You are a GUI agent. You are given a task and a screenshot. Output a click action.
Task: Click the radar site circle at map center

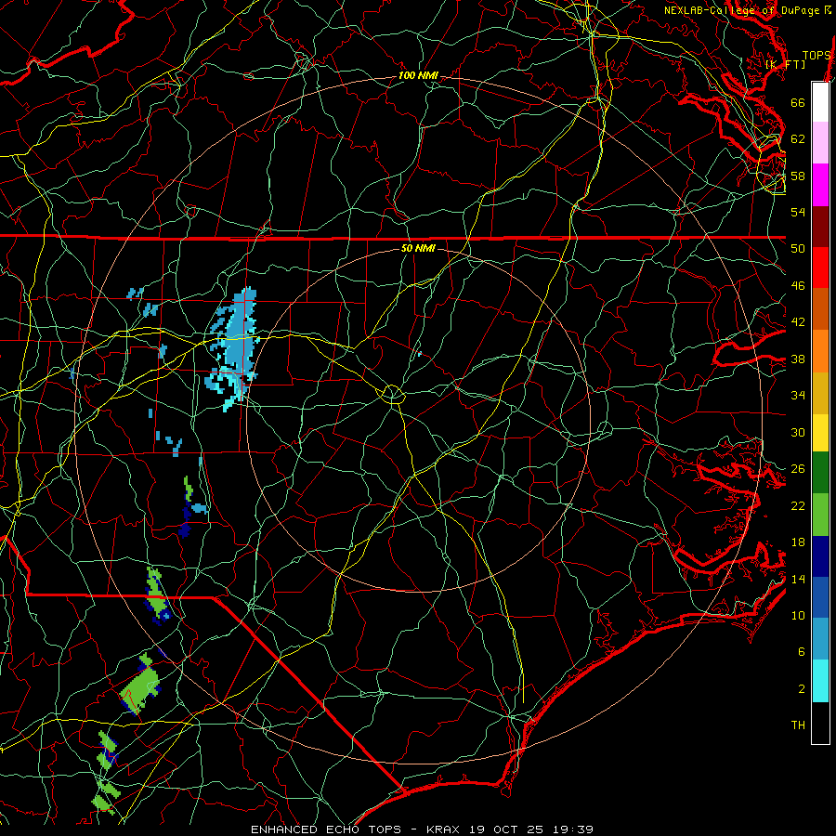(392, 394)
